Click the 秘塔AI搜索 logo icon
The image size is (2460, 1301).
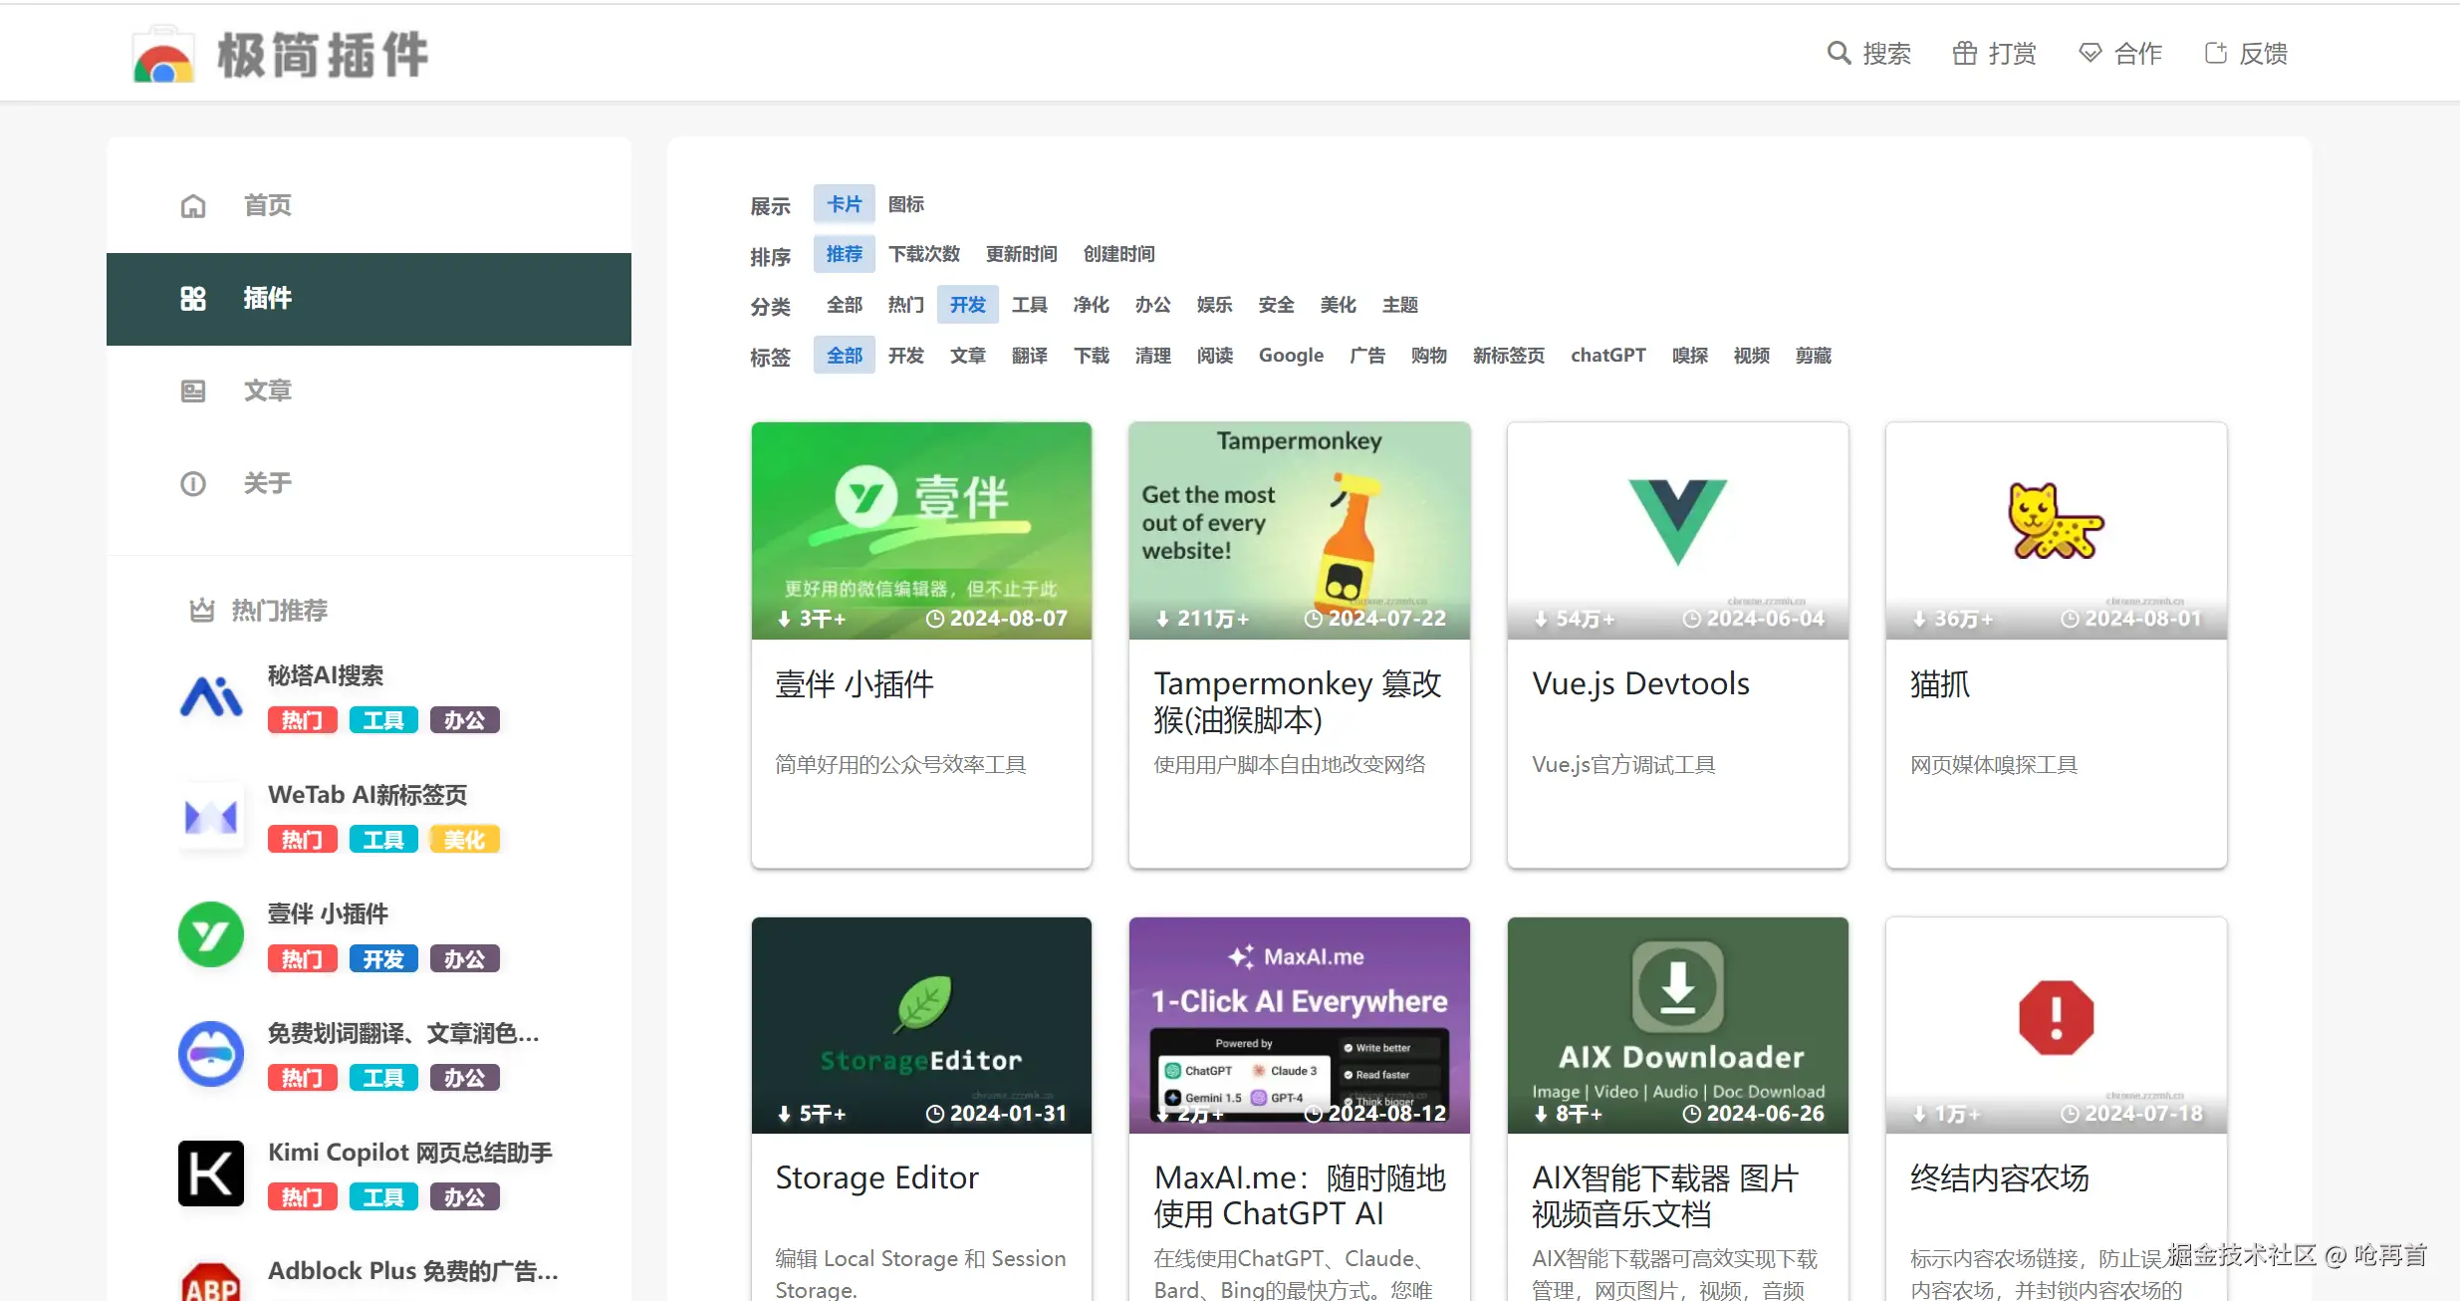click(x=211, y=696)
